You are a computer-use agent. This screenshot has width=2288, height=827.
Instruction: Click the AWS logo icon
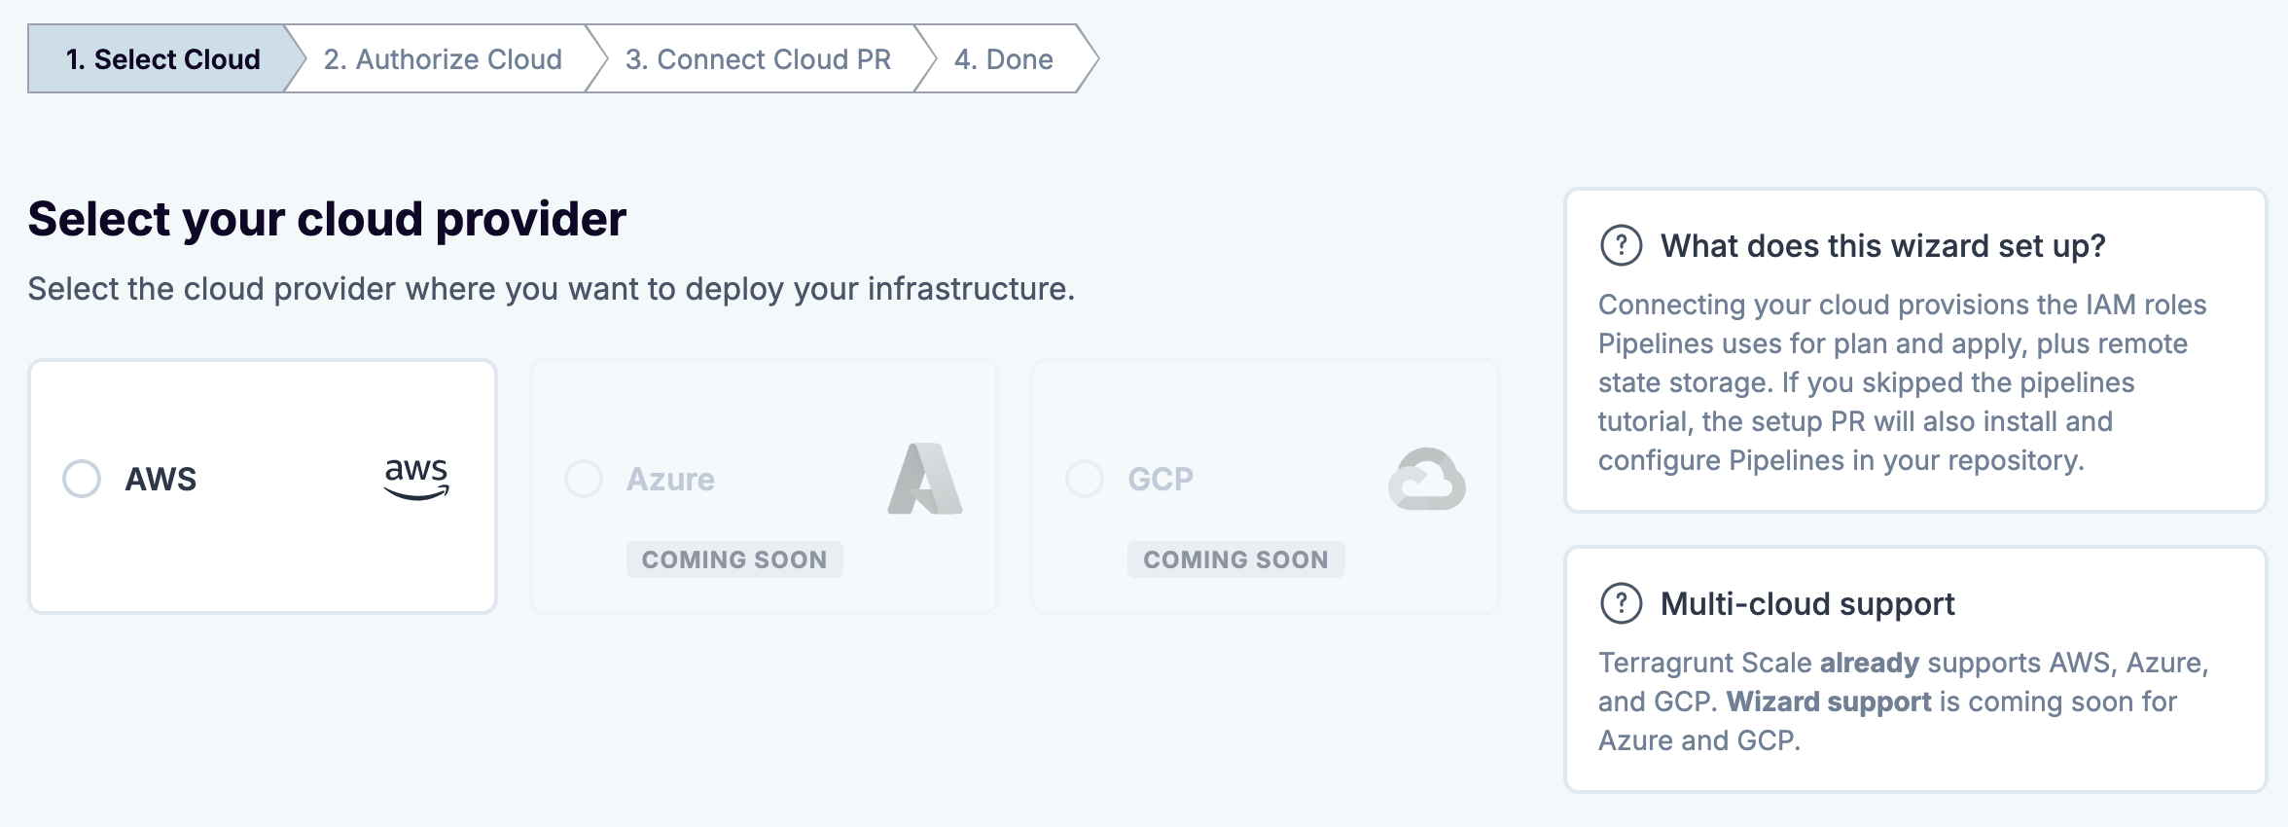tap(416, 479)
